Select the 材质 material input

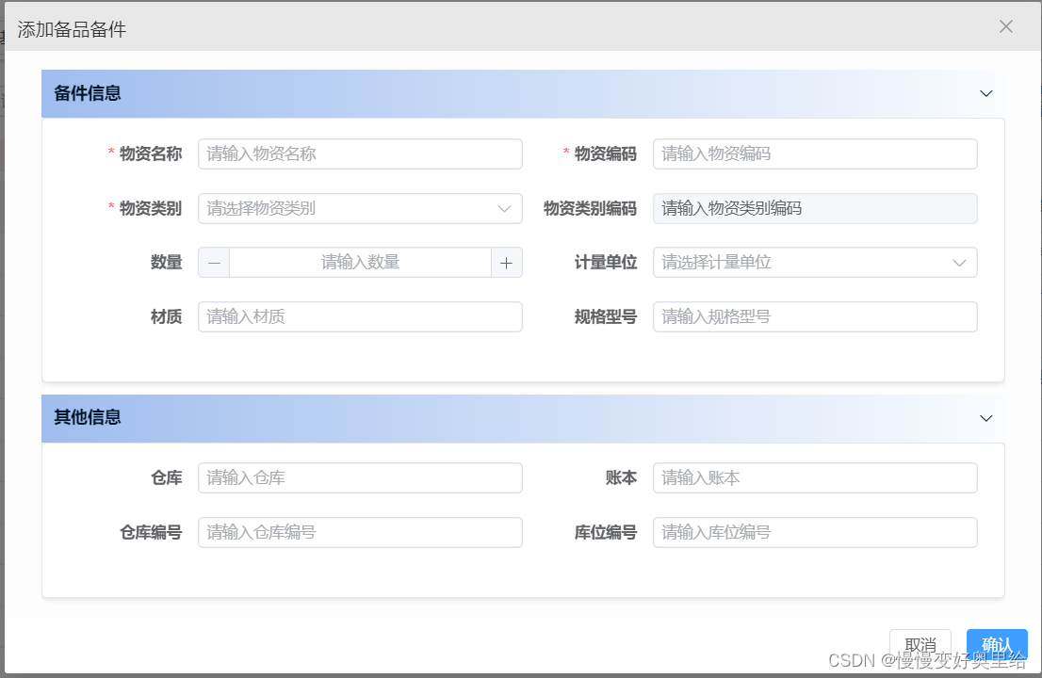click(360, 316)
